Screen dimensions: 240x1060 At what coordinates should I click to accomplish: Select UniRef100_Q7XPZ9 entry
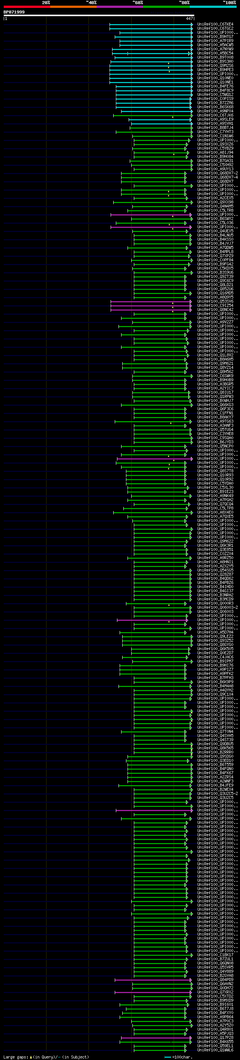click(x=215, y=256)
